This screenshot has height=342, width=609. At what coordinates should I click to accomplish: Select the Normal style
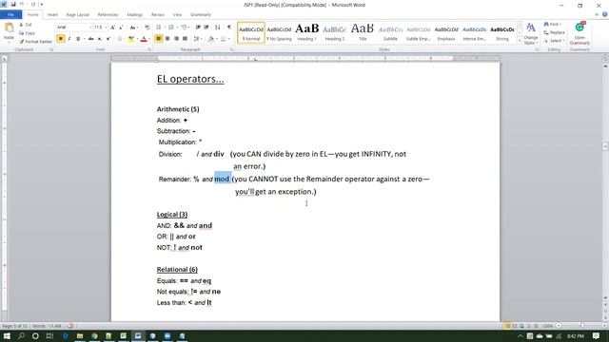point(251,32)
